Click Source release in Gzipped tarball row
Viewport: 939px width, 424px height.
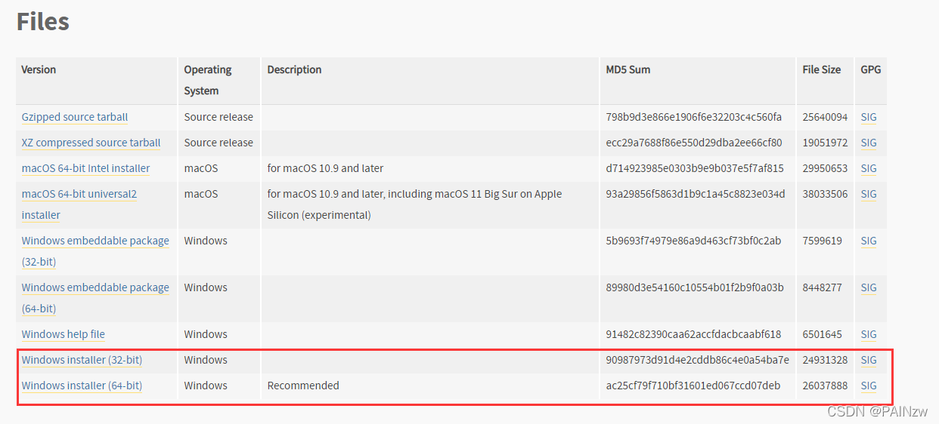[x=218, y=117]
